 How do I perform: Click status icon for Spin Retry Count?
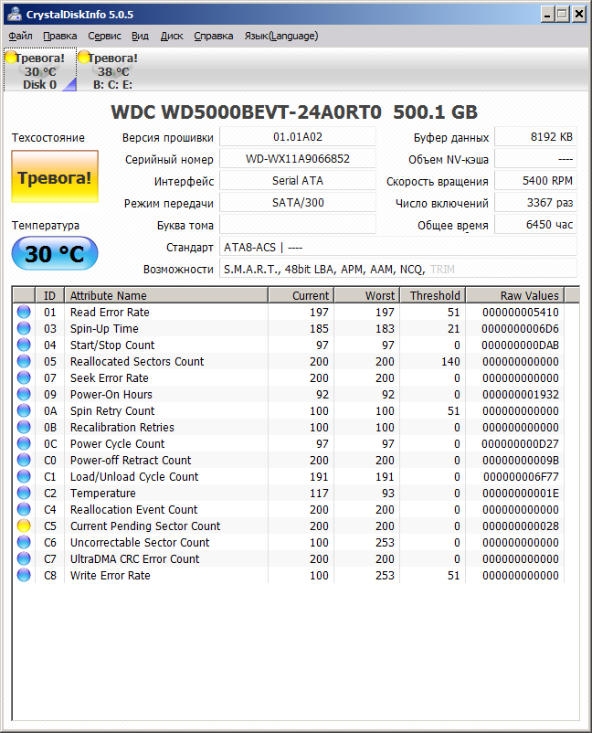click(24, 410)
